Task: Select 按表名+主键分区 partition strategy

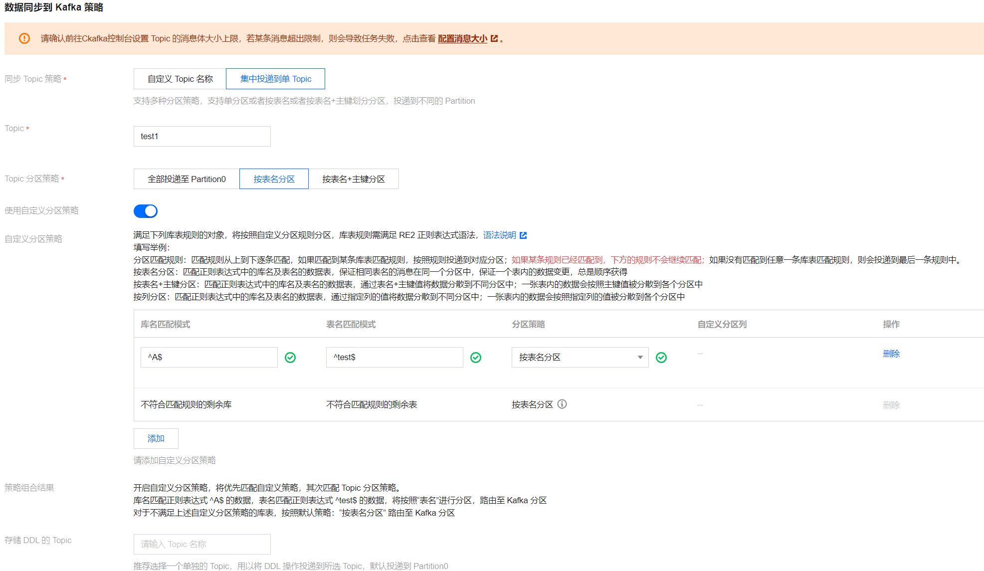Action: (353, 179)
